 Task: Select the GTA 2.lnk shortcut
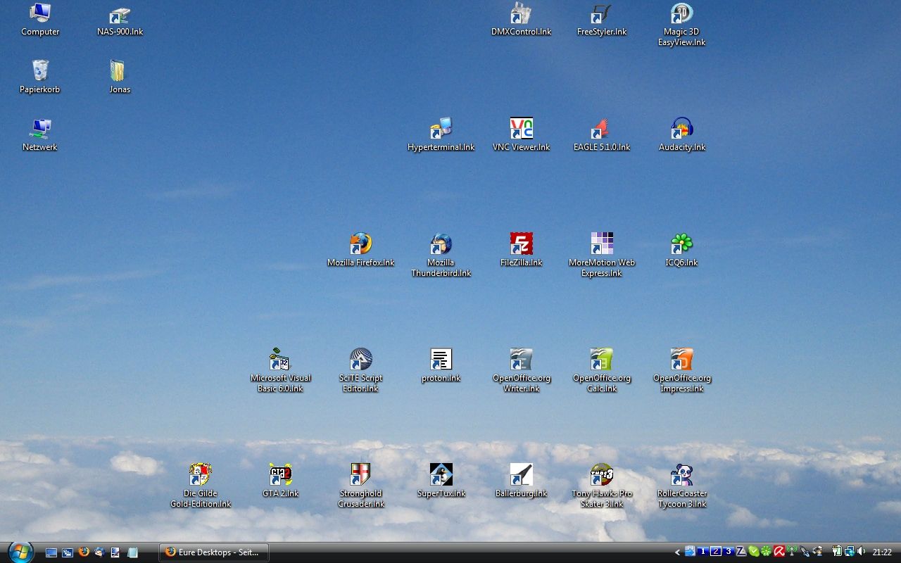(280, 481)
